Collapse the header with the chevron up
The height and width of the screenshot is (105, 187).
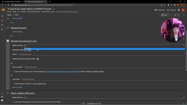click(184, 15)
